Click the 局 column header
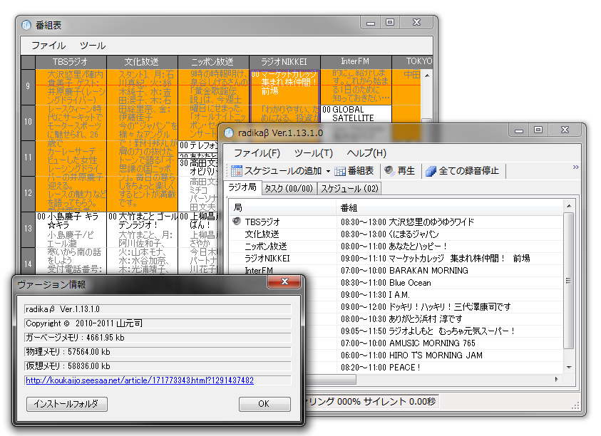601x436 pixels. [282, 207]
